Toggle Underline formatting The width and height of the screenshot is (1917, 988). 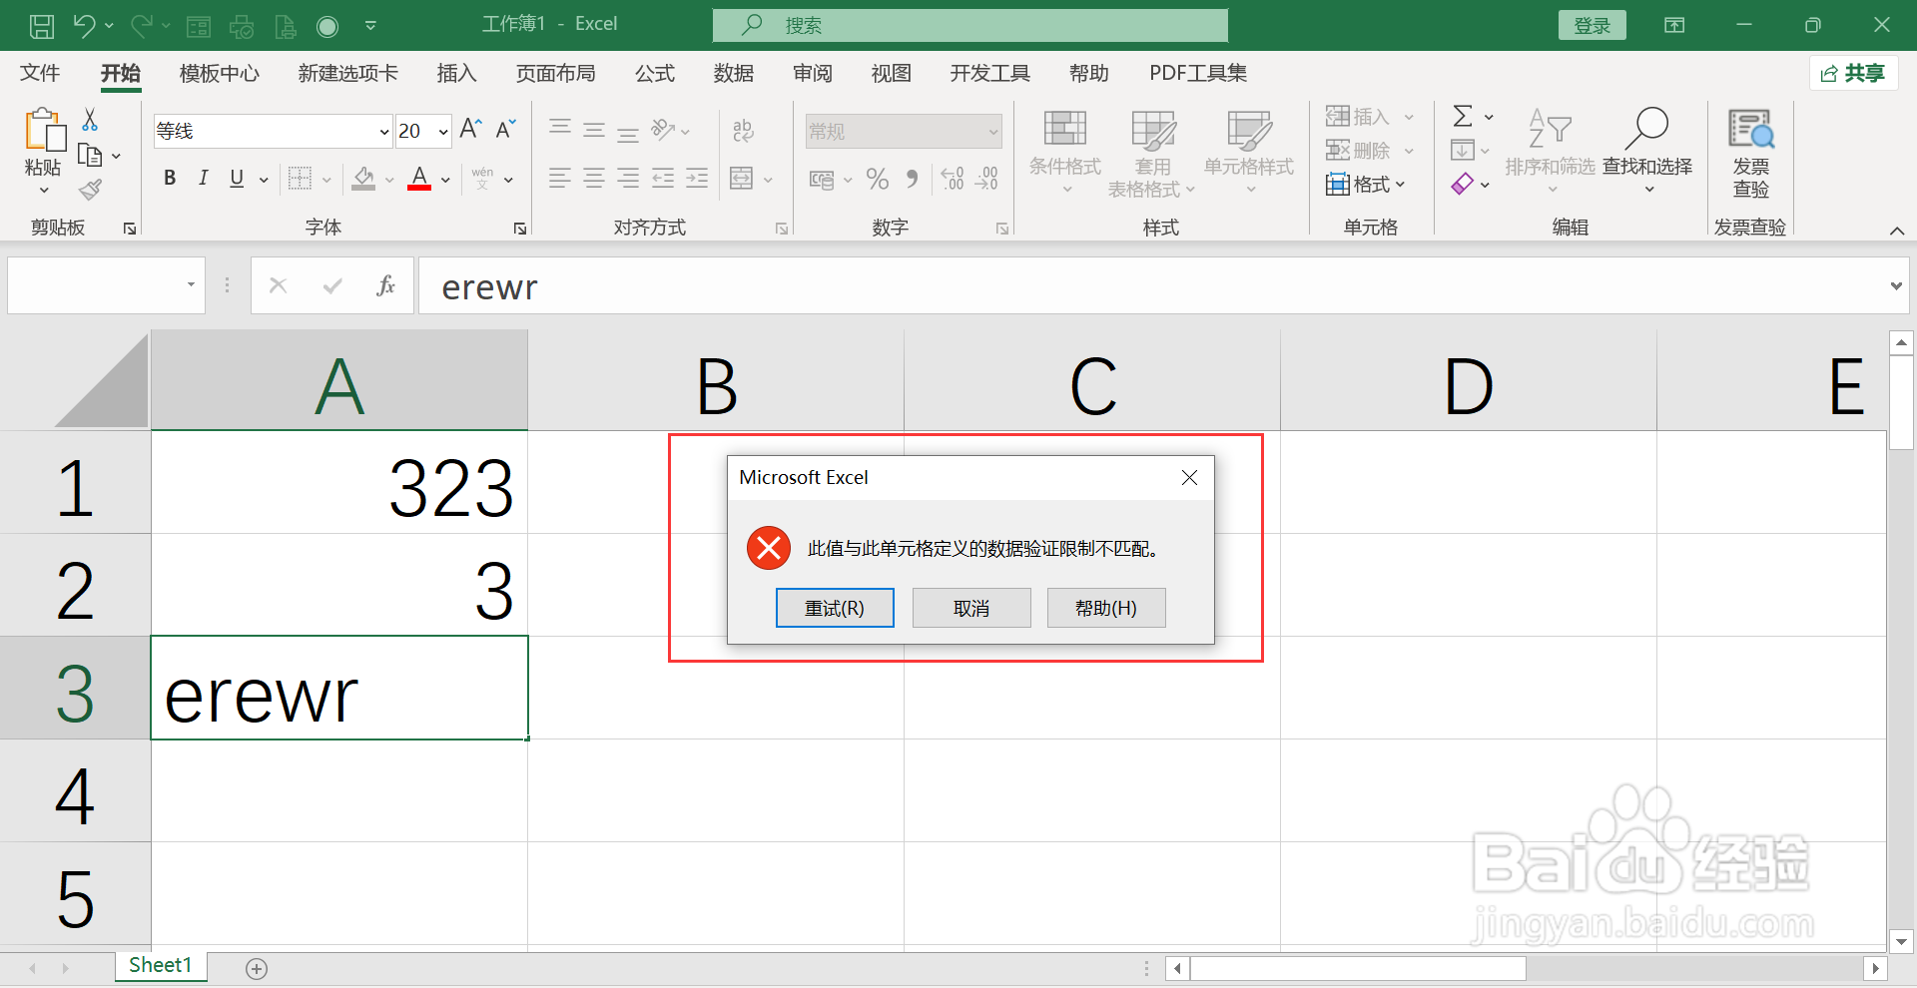pyautogui.click(x=237, y=179)
